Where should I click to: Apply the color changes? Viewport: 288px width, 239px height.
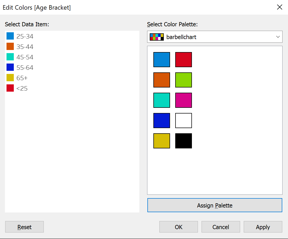263,227
